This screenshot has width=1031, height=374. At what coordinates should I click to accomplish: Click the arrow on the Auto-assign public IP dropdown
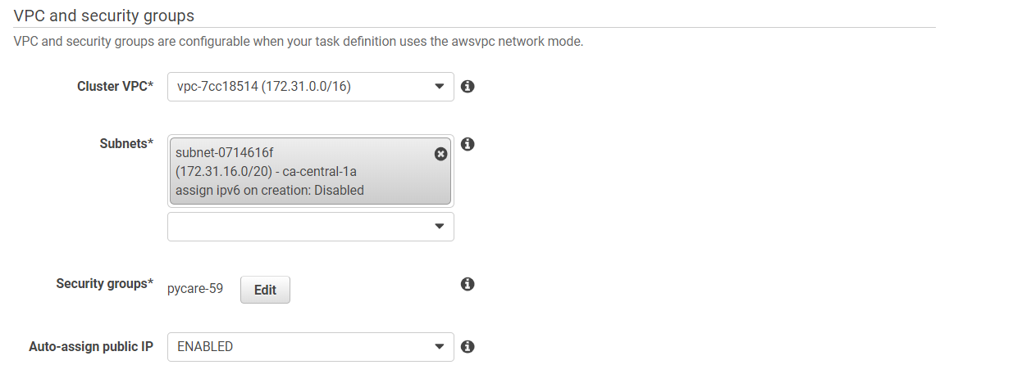(440, 347)
